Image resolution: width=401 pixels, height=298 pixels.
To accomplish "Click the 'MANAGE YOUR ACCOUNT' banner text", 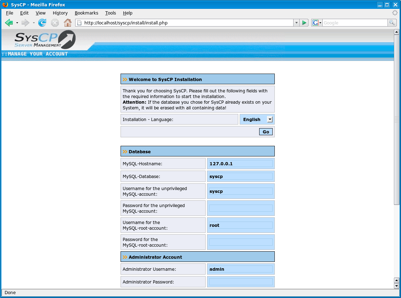I will [x=38, y=54].
